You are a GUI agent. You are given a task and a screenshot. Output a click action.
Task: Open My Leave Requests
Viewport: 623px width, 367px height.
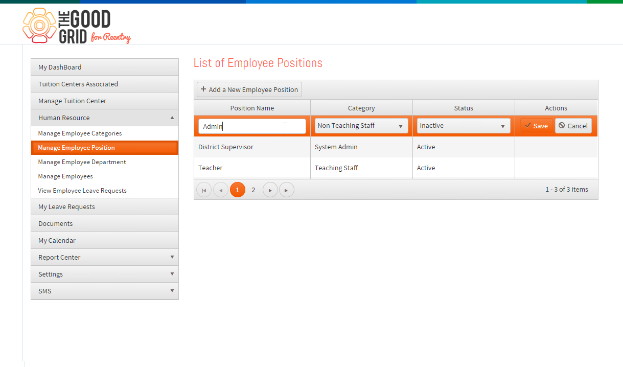click(105, 207)
